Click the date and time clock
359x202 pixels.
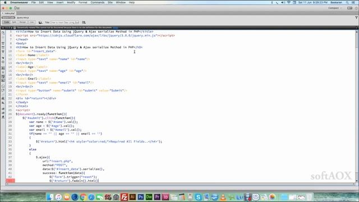(x=313, y=2)
